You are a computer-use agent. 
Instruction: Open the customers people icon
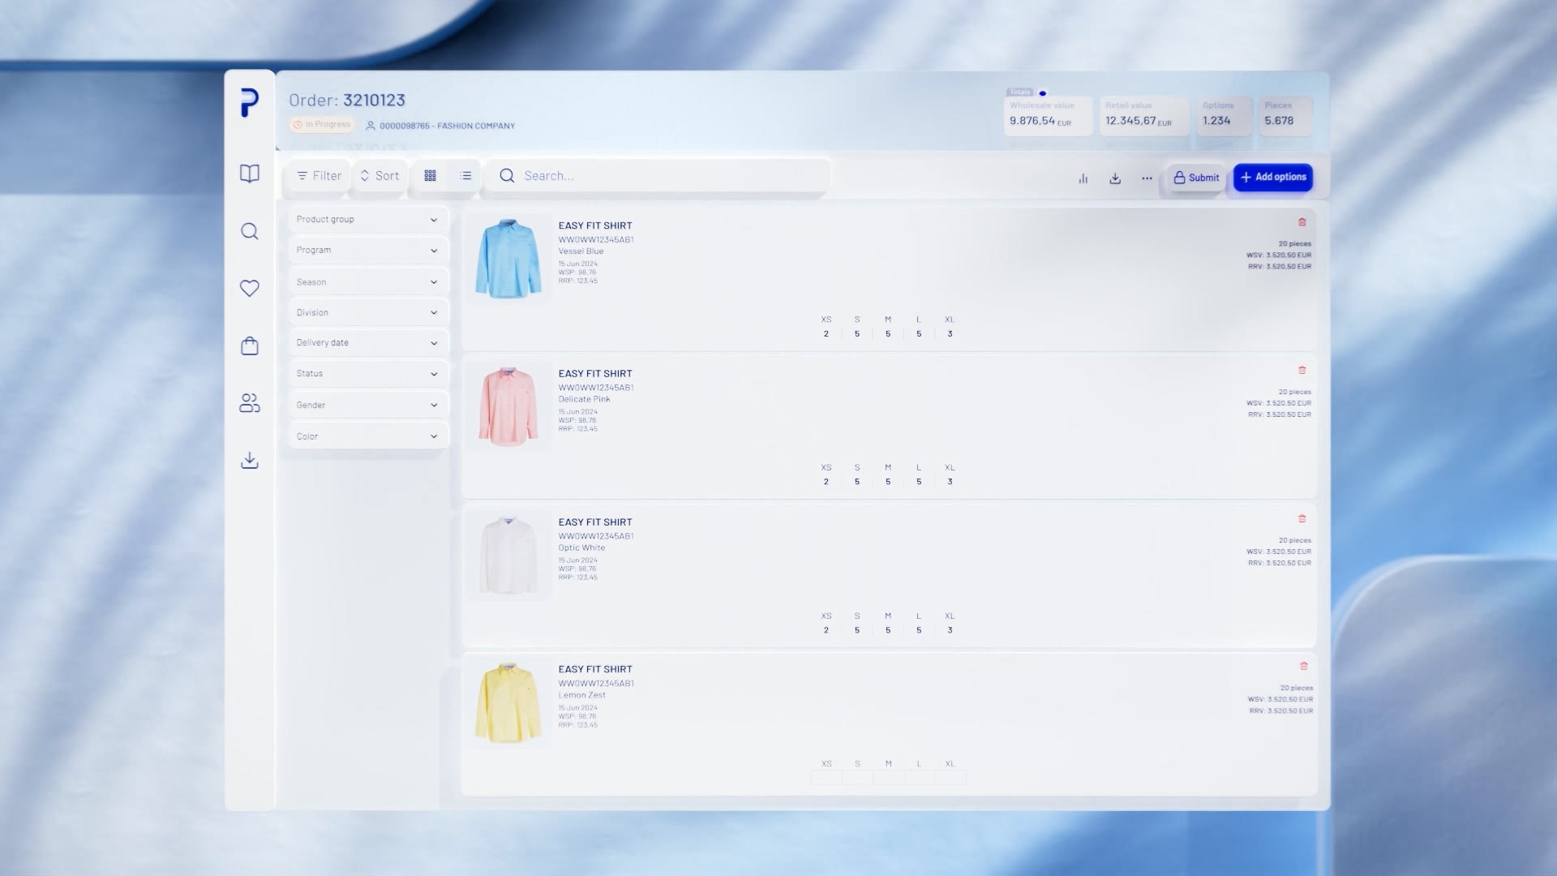250,403
